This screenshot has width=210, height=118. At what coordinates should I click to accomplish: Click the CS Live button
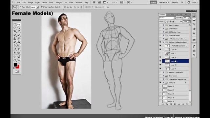click(x=193, y=2)
